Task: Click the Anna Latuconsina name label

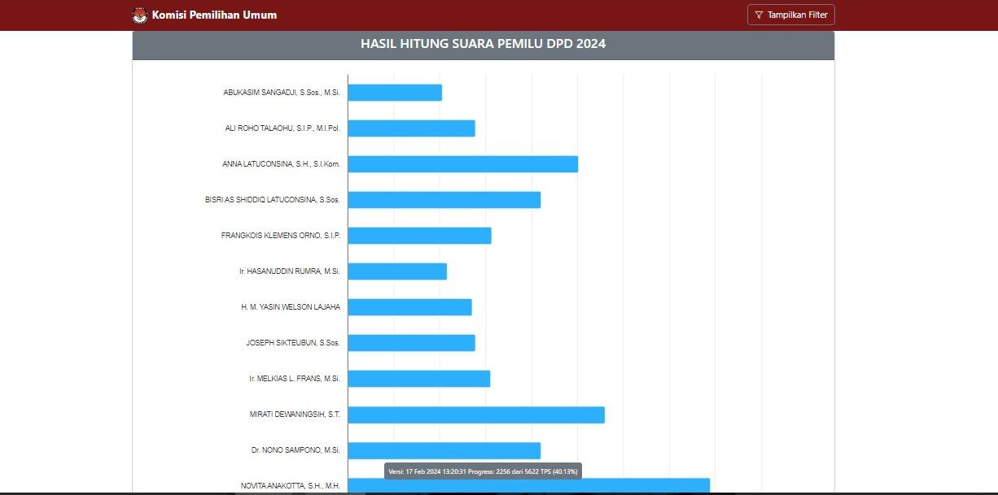Action: coord(281,164)
